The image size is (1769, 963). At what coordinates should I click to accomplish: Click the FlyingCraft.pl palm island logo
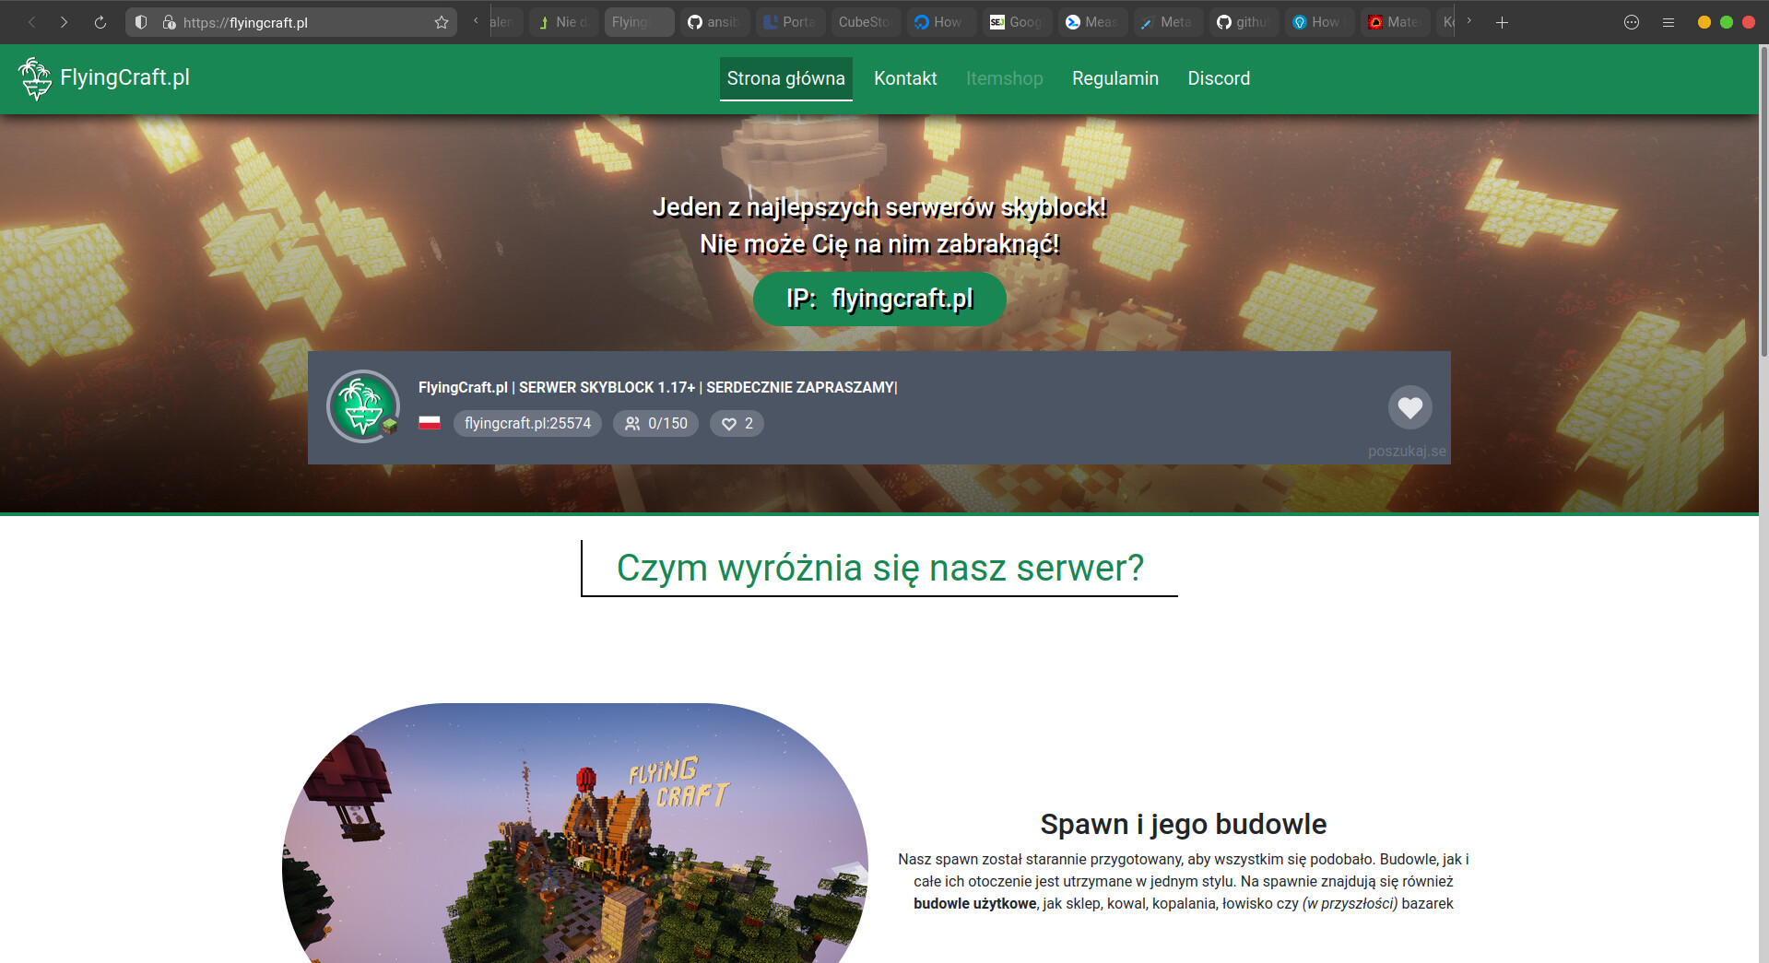coord(35,78)
